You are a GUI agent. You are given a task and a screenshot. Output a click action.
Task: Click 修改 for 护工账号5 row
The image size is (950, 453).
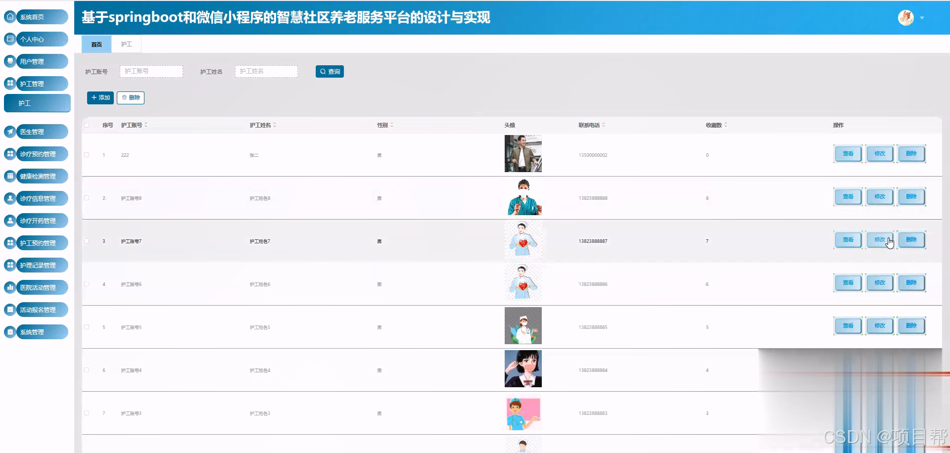coord(880,326)
